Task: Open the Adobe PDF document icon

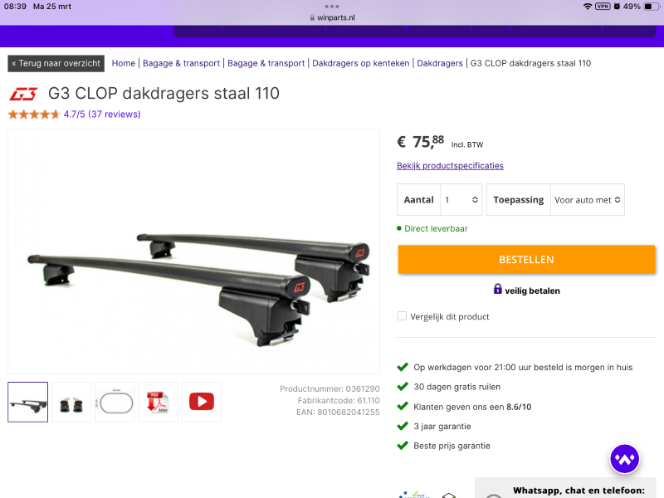Action: point(158,402)
